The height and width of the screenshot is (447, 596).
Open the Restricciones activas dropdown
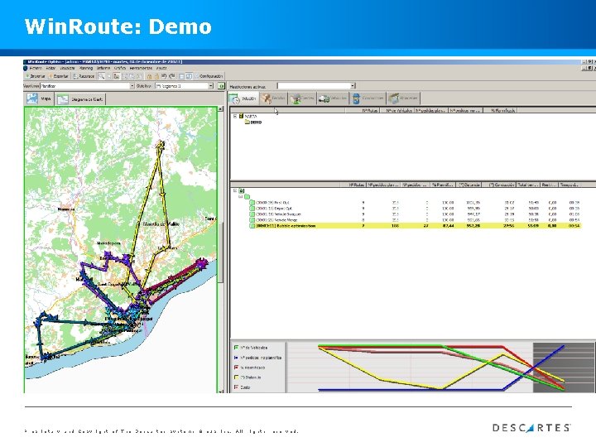353,86
